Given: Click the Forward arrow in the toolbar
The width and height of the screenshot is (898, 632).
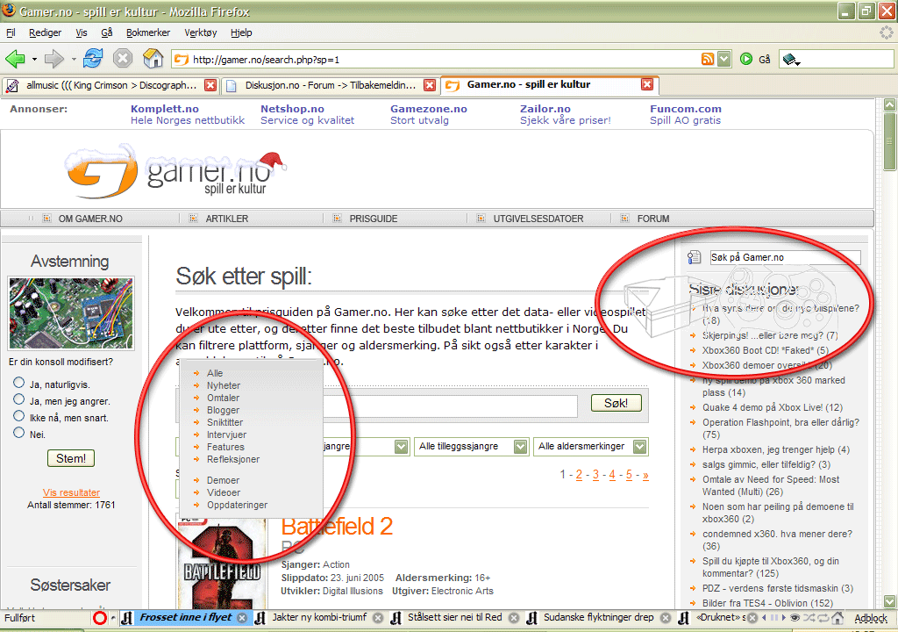Looking at the screenshot, I should click(x=54, y=59).
